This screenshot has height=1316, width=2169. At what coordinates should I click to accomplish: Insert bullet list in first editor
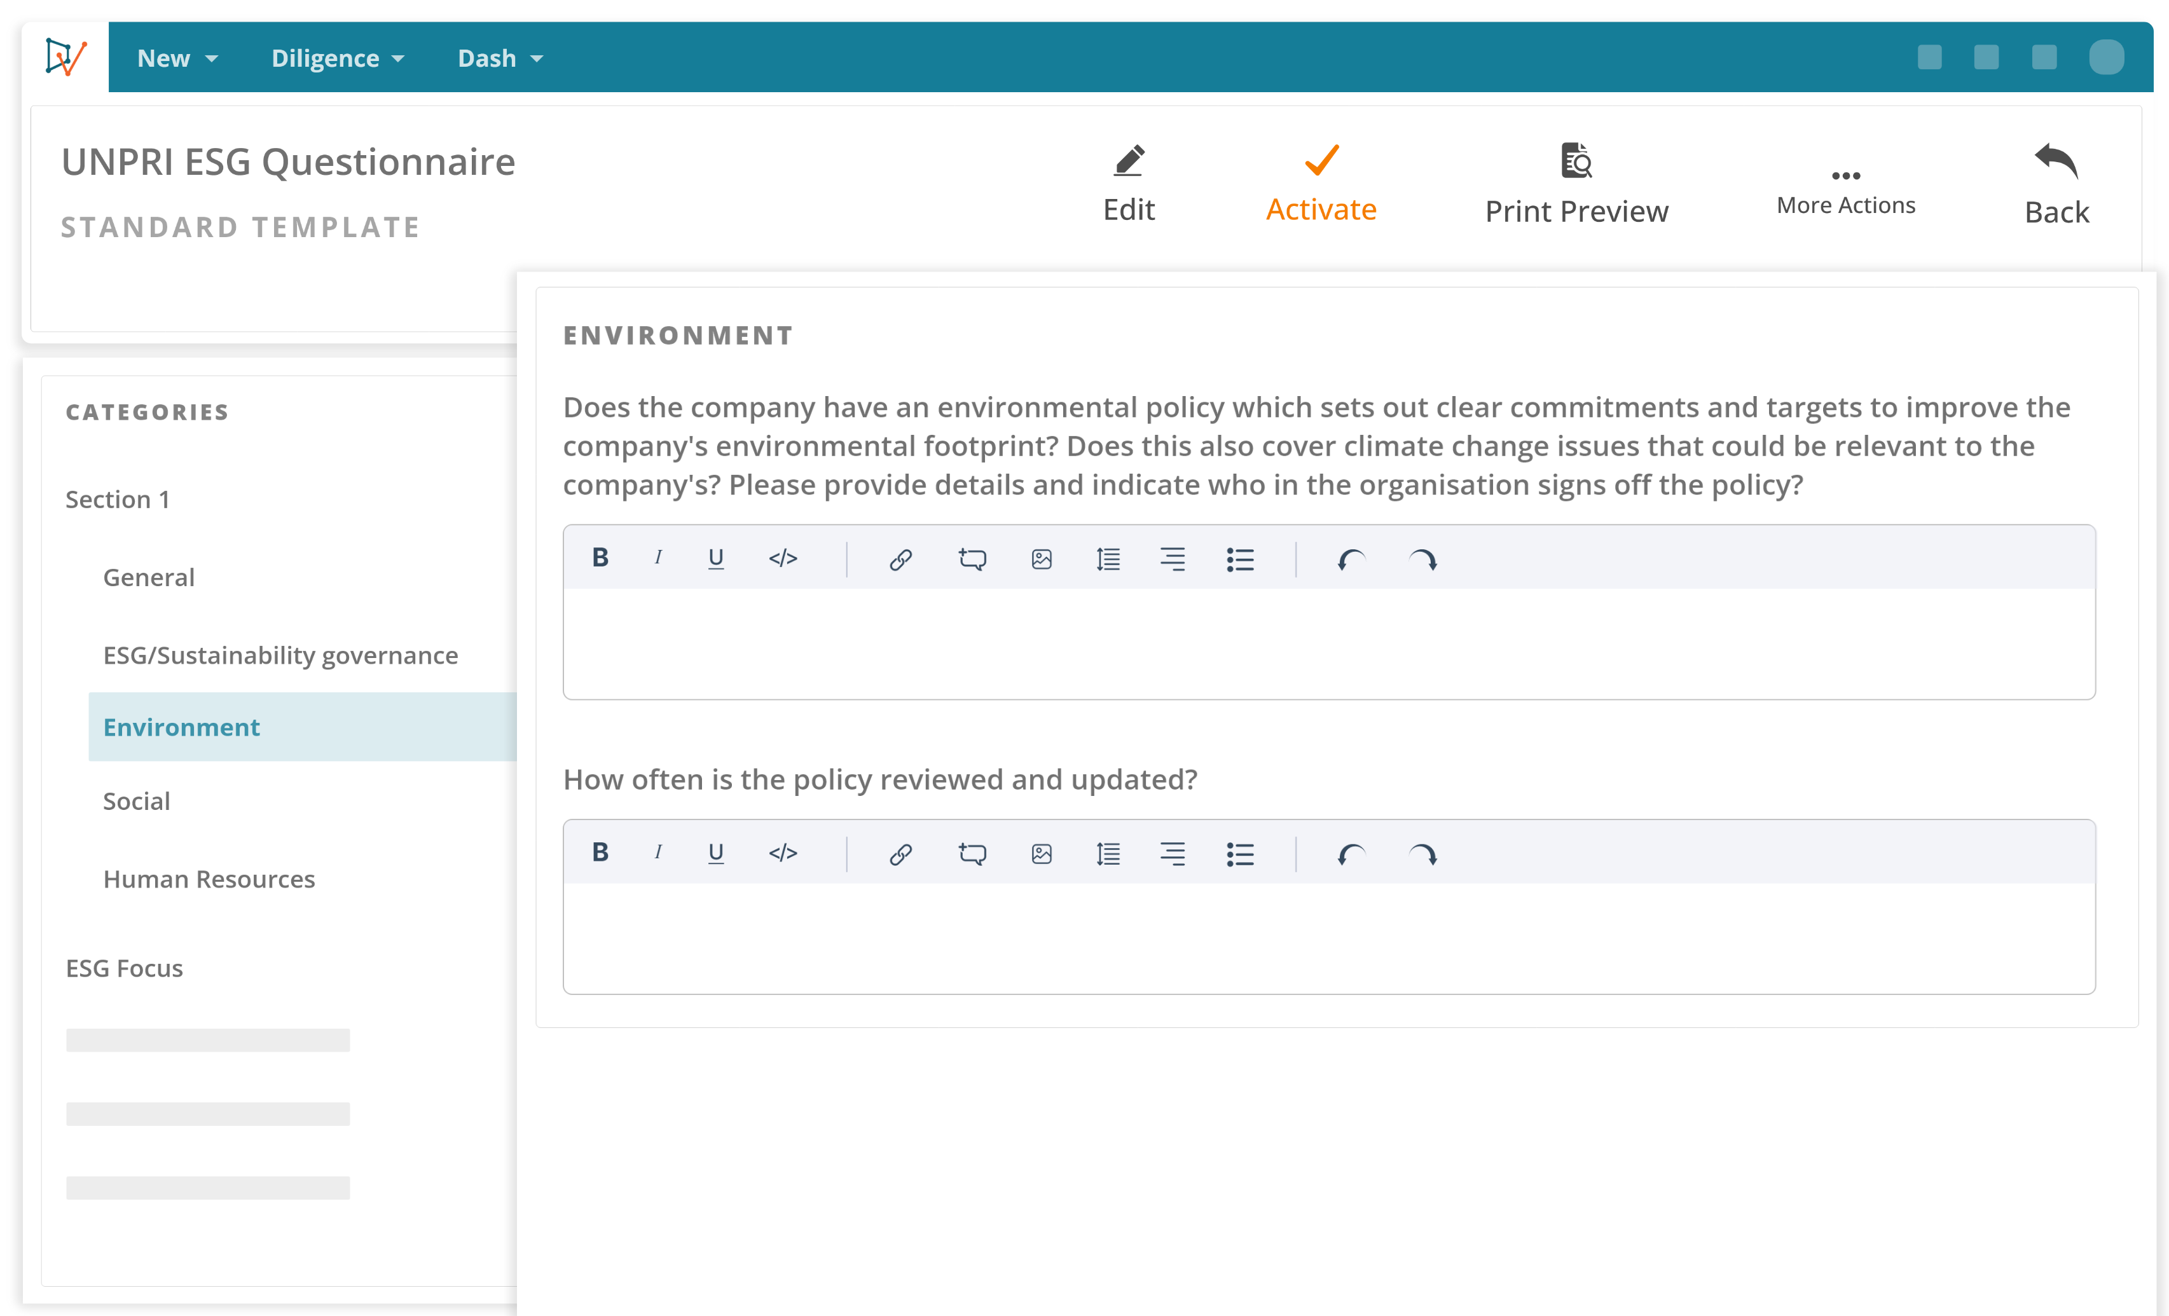(x=1239, y=559)
